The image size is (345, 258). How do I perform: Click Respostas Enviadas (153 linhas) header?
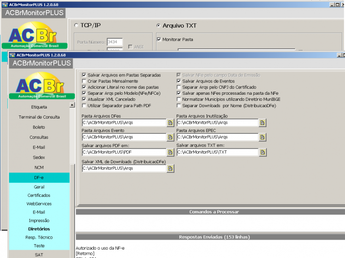tap(210, 237)
